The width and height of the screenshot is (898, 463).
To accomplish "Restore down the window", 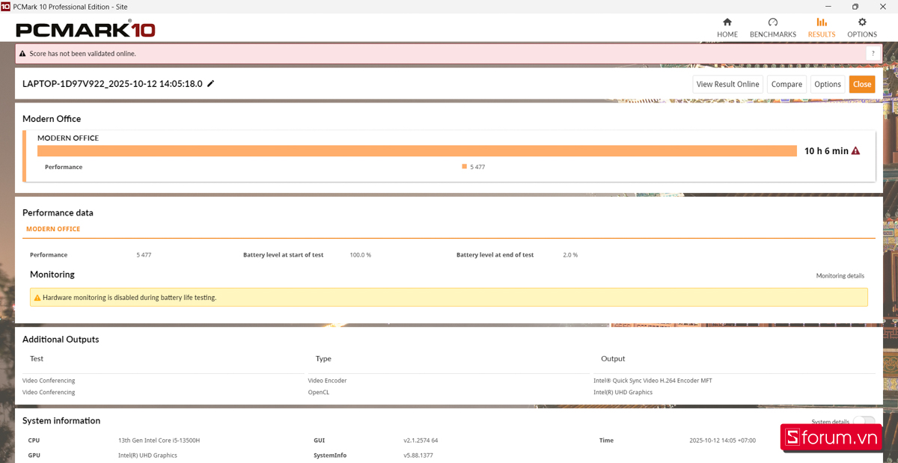I will tap(855, 6).
